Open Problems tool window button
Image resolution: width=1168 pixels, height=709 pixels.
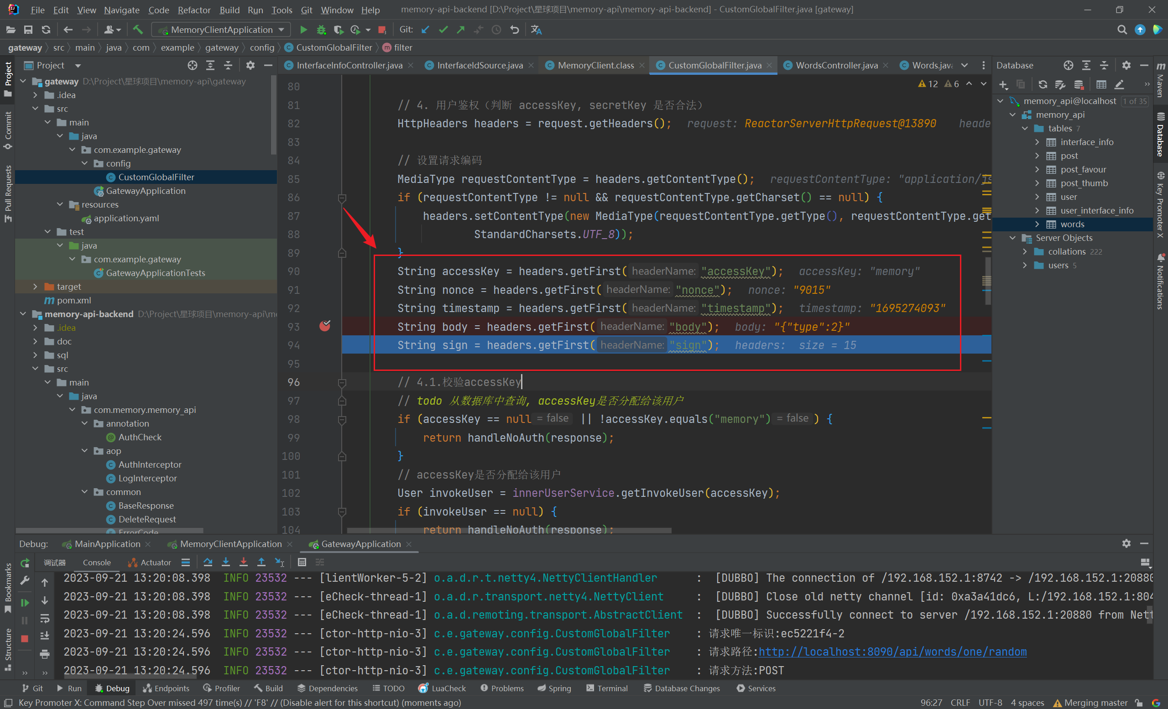502,688
